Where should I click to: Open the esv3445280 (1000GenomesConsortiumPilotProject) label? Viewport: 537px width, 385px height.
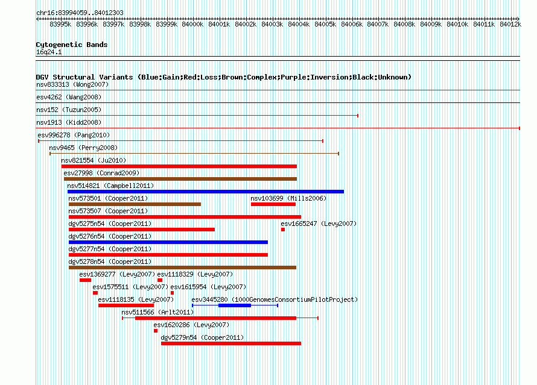[275, 299]
